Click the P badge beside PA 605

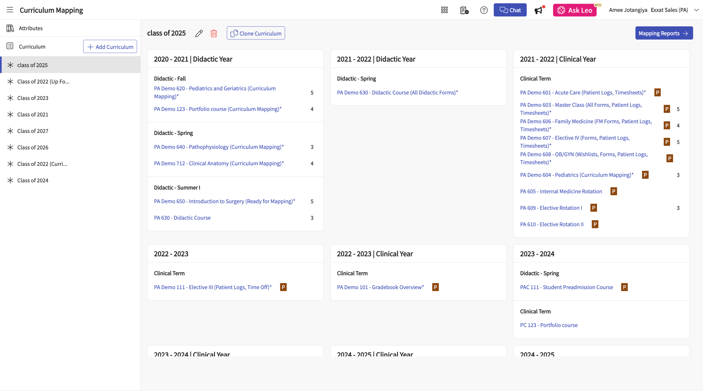(613, 191)
